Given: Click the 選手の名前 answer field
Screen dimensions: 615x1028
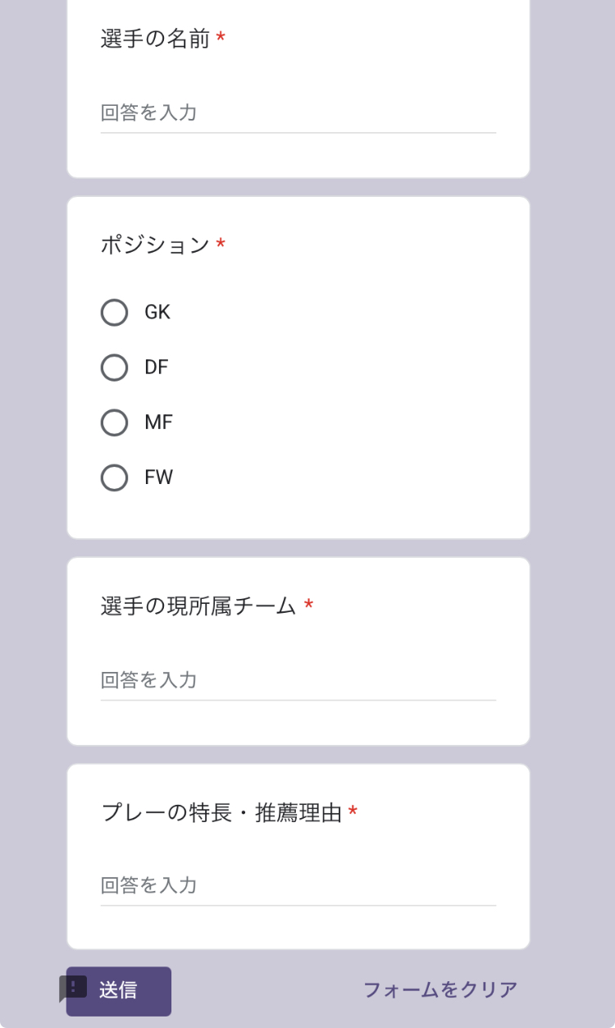Looking at the screenshot, I should point(298,113).
